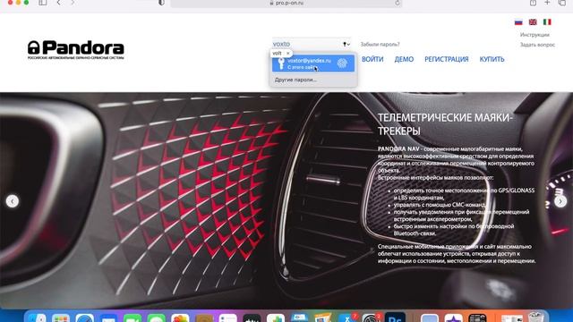
Task: Open the Safari share menu
Action: pos(534,3)
